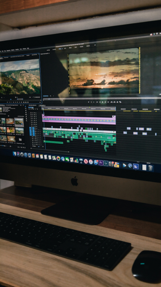Click the Premiere Pro Dock icon
The height and width of the screenshot is (287, 161).
click(101, 163)
